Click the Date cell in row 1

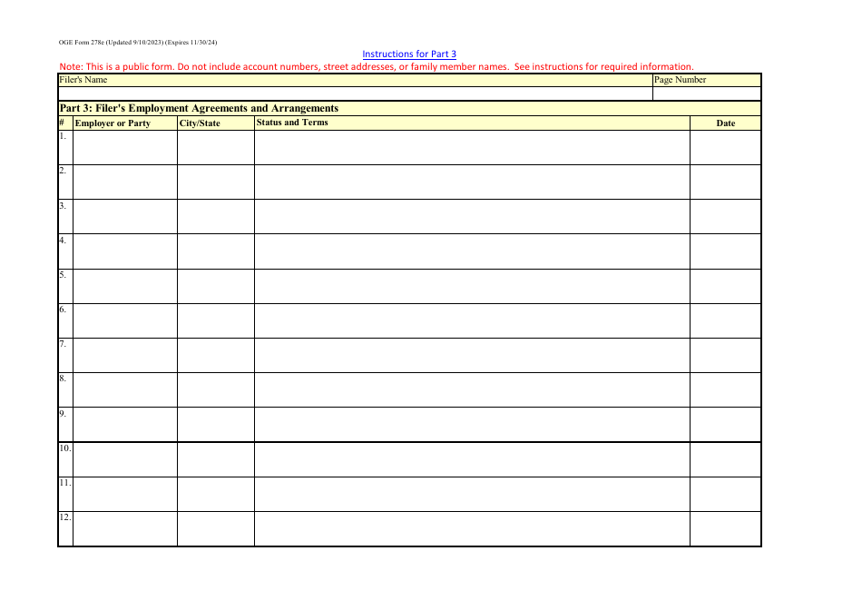click(726, 145)
